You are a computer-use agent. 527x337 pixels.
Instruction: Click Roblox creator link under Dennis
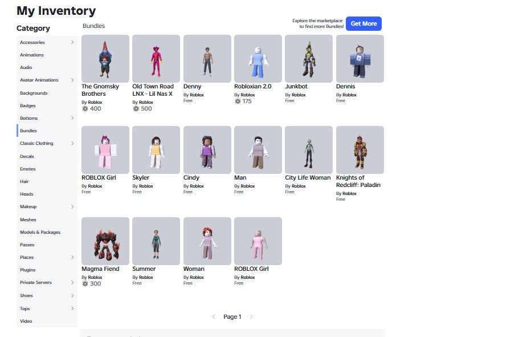[350, 95]
